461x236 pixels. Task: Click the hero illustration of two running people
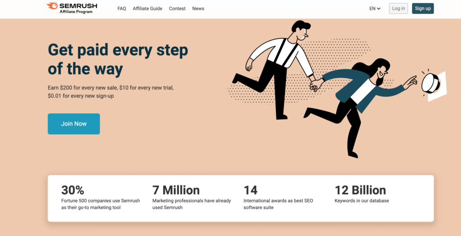click(x=337, y=89)
